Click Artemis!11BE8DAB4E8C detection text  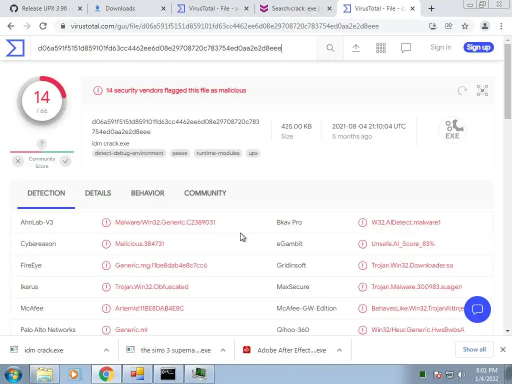click(x=149, y=308)
